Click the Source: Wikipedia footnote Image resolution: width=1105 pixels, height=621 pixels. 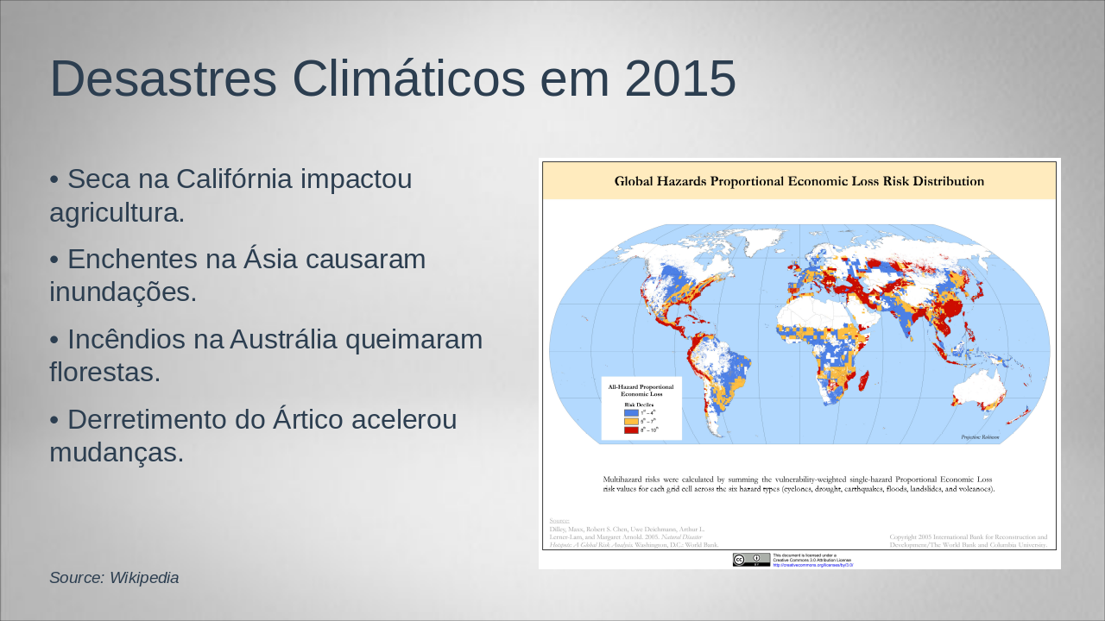click(x=114, y=578)
